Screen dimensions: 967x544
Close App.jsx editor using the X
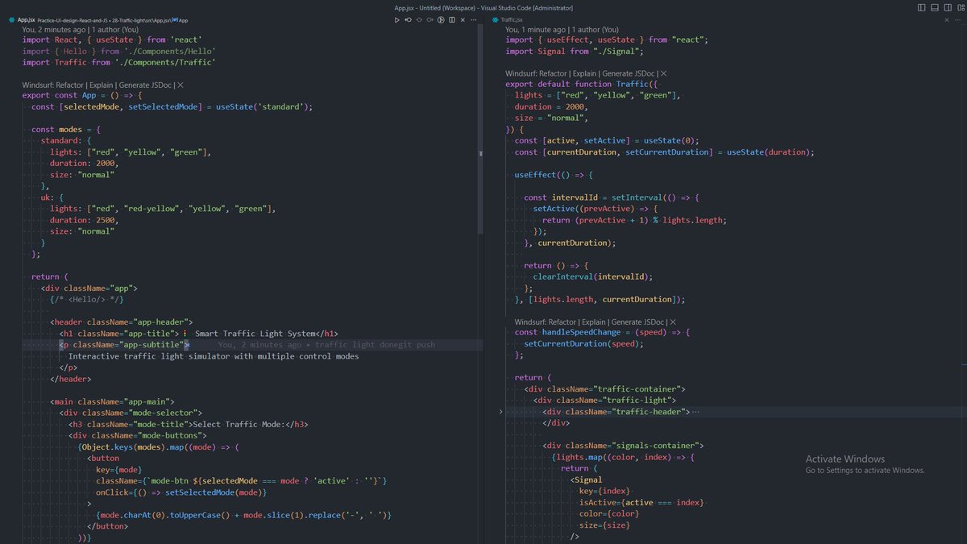click(x=463, y=20)
